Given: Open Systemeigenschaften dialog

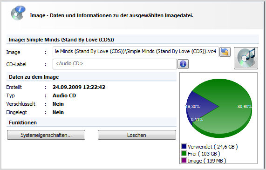Looking at the screenshot, I should [46, 135].
